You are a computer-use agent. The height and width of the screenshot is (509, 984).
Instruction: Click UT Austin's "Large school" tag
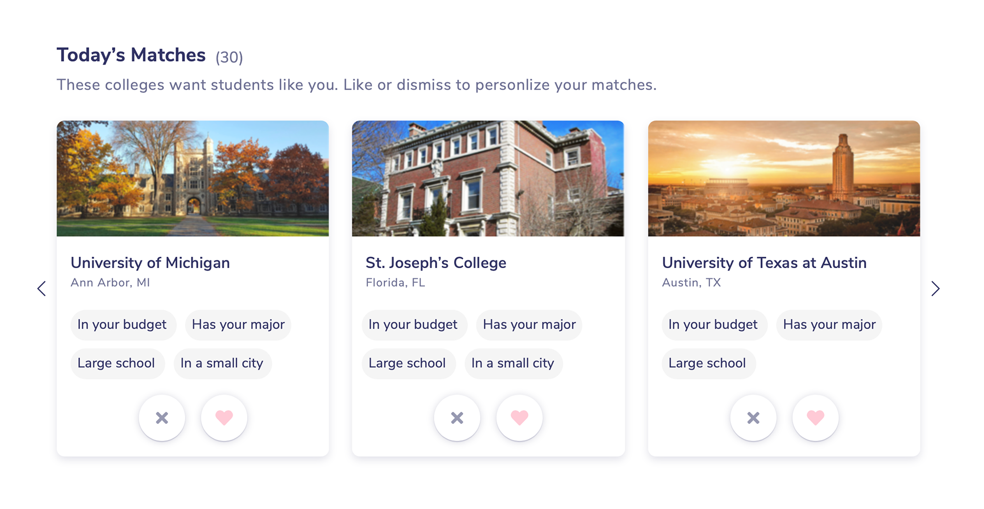pos(707,363)
